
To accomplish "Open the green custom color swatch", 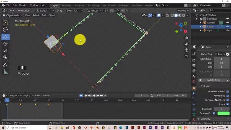I will point(223,113).
